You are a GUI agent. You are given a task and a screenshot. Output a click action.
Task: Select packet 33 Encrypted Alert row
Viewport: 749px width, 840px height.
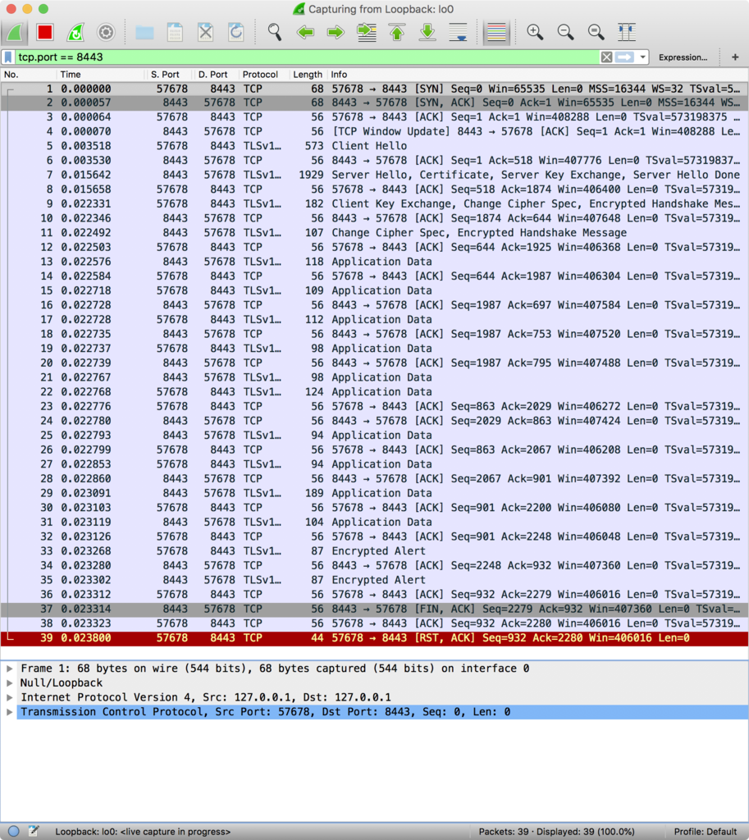pyautogui.click(x=374, y=551)
